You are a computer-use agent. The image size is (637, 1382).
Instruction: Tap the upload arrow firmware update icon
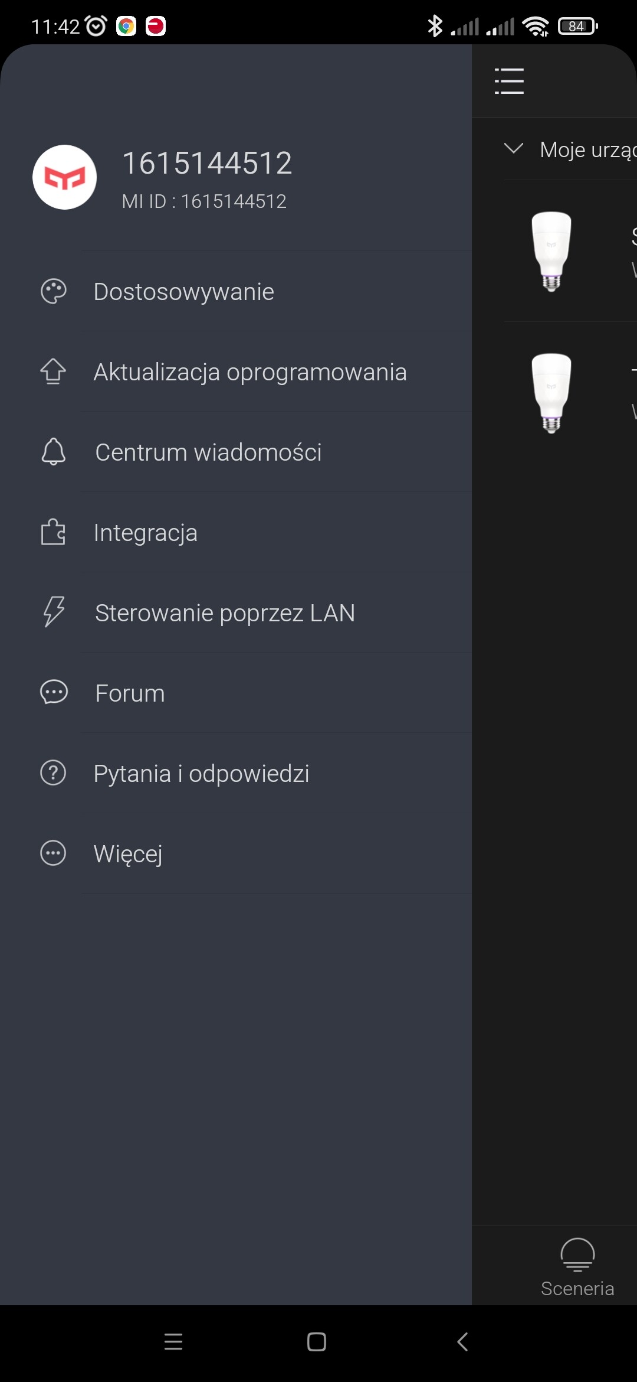tap(53, 371)
